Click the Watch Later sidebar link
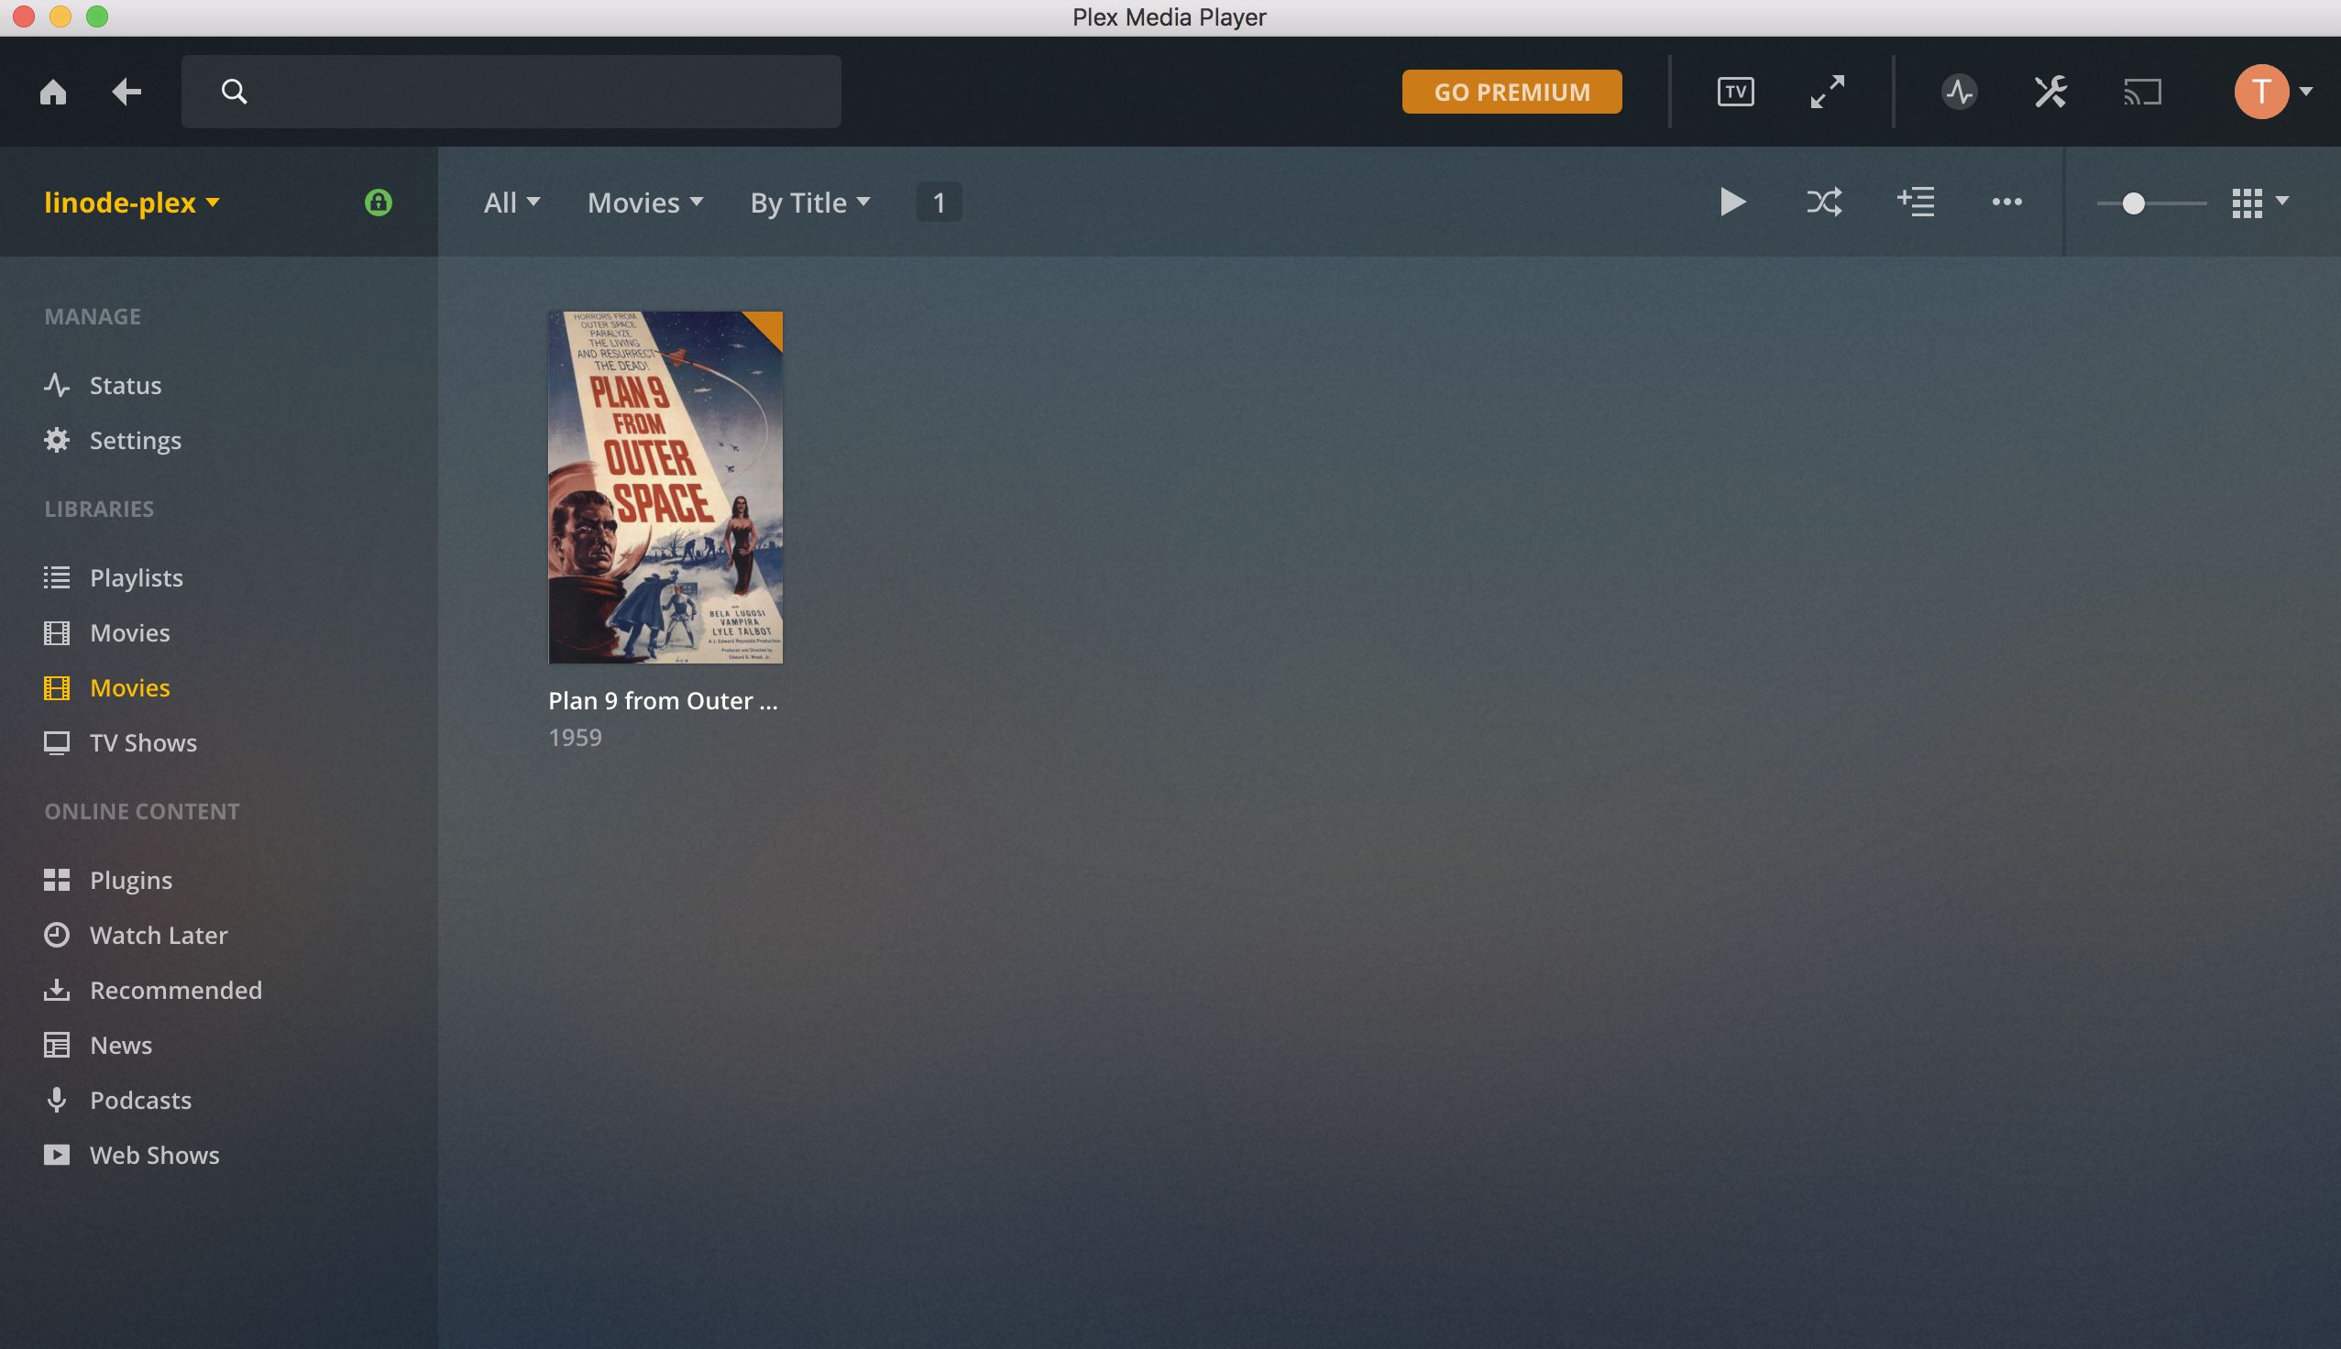2341x1349 pixels. coord(158,934)
